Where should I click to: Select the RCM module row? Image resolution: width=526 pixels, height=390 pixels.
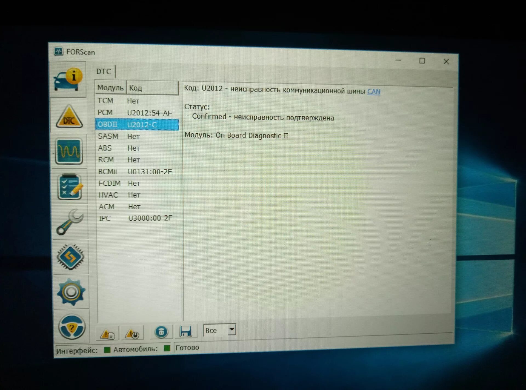(137, 160)
